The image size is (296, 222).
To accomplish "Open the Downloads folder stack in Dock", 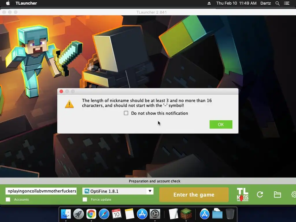I will click(x=217, y=214).
